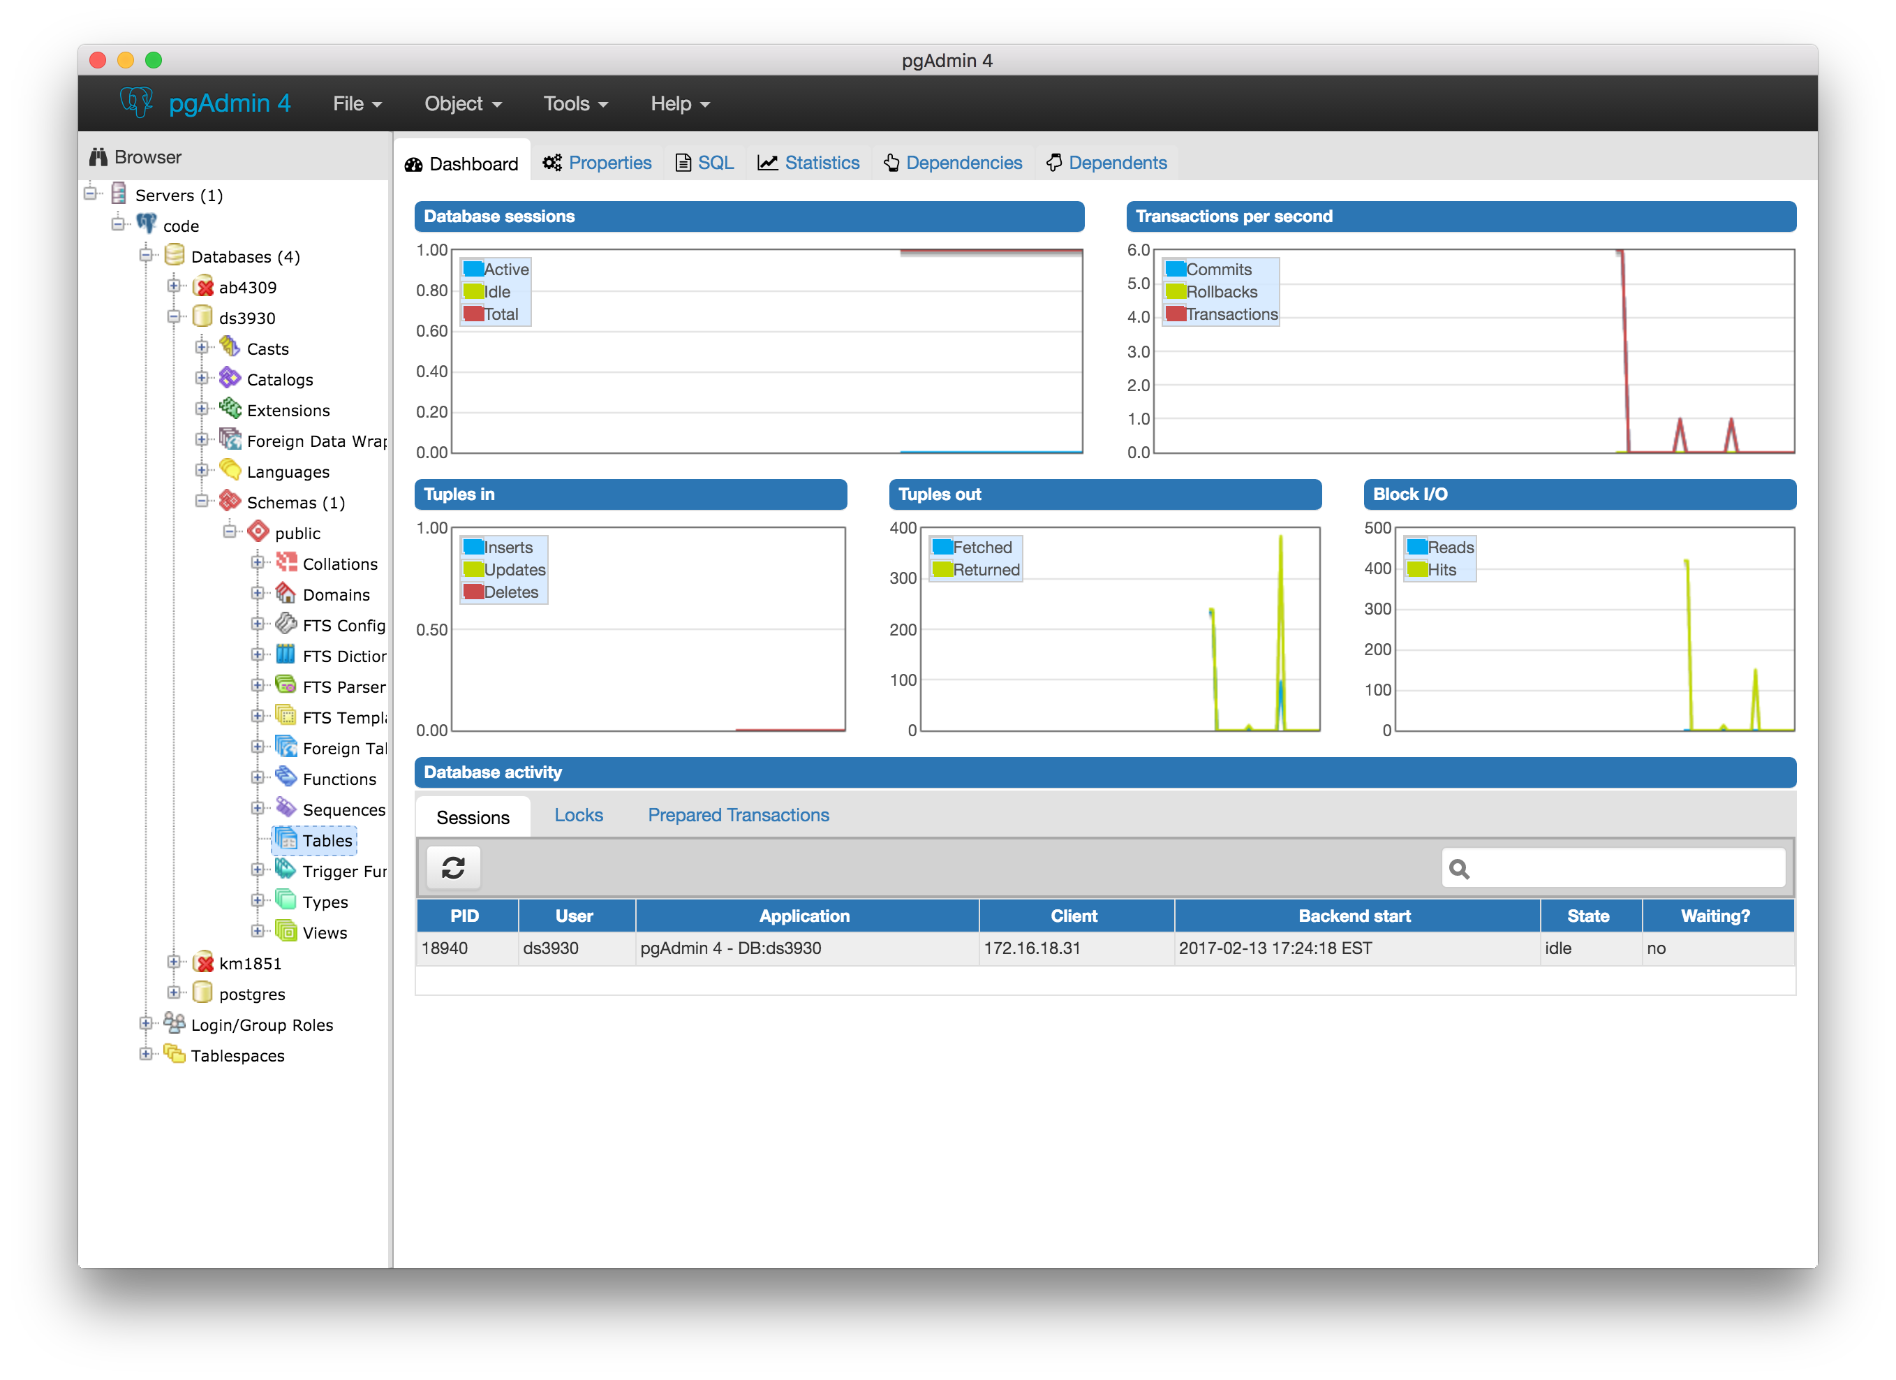Select the Foreign Tables tree item
The height and width of the screenshot is (1380, 1896).
343,749
